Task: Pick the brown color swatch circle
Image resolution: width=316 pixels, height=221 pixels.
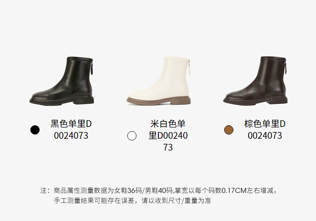Action: click(x=229, y=129)
